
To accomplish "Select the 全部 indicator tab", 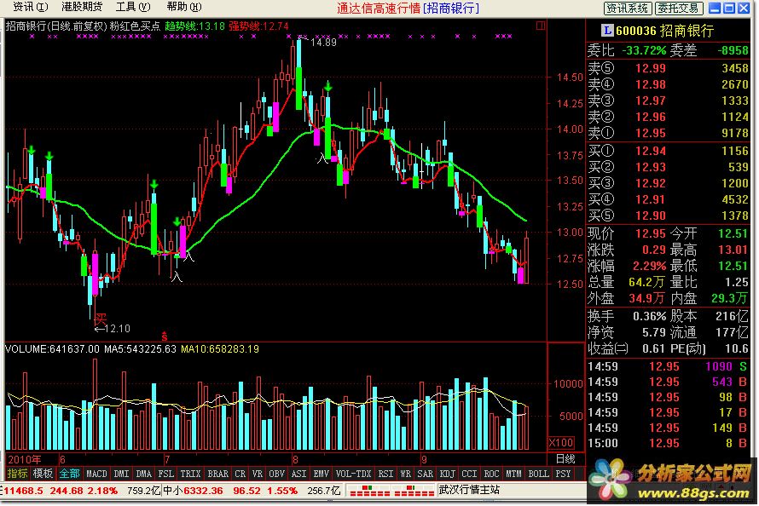I will [69, 474].
